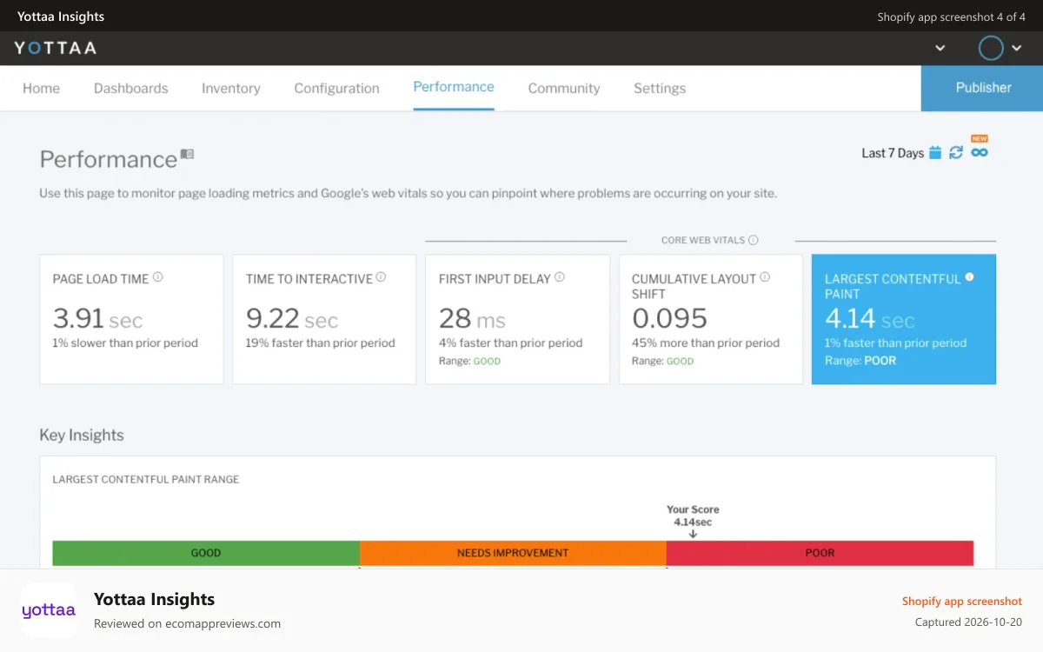Click the Last 7 Days range label
The height and width of the screenshot is (652, 1043).
893,153
